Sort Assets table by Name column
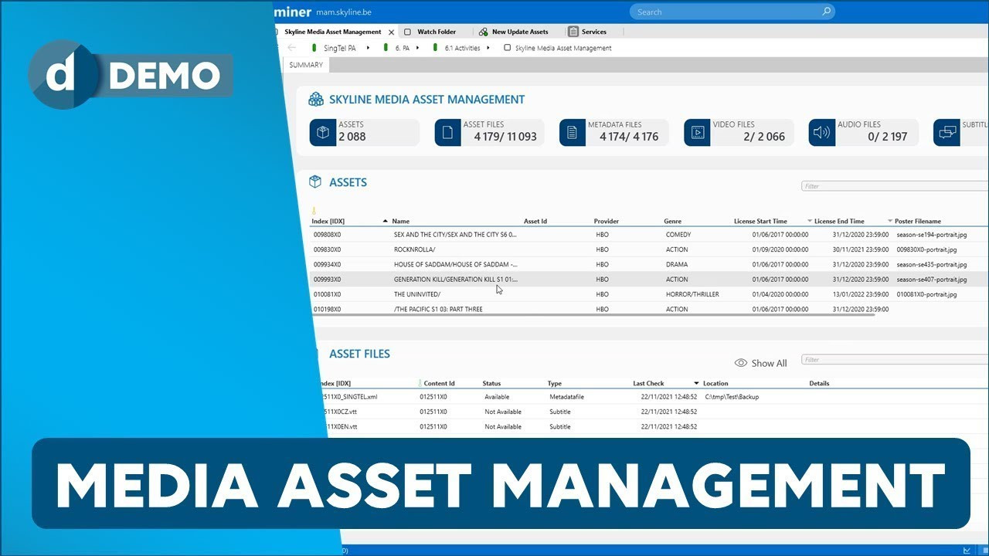This screenshot has height=556, width=989. click(400, 221)
